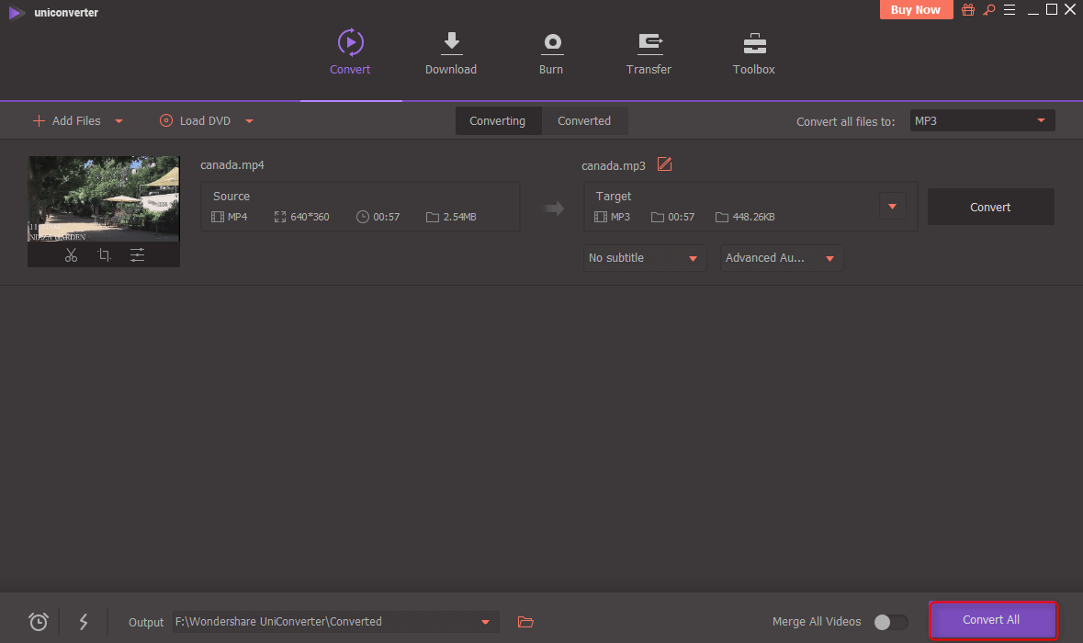Open the target format settings arrow
This screenshot has height=643, width=1083.
pyautogui.click(x=892, y=207)
